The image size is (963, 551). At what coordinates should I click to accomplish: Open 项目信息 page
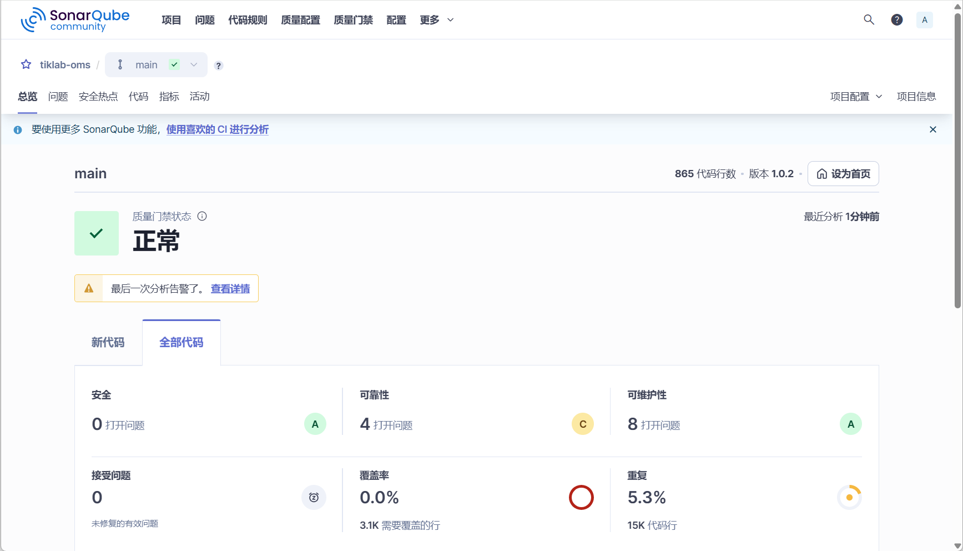pos(916,97)
